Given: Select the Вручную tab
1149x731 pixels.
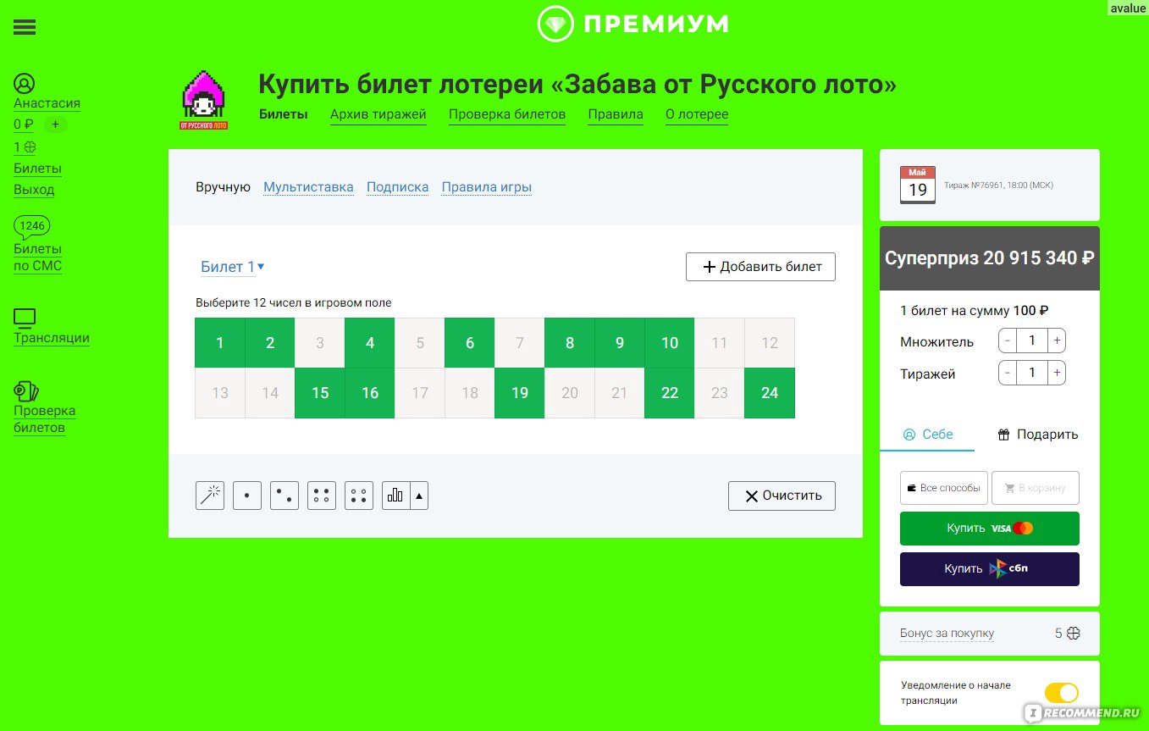Looking at the screenshot, I should pyautogui.click(x=223, y=187).
